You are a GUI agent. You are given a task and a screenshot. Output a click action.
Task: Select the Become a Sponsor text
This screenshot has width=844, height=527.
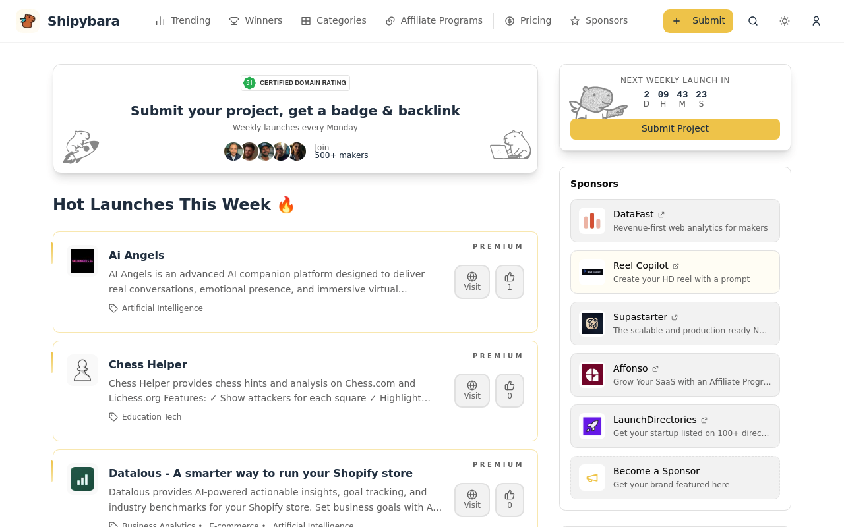656,471
